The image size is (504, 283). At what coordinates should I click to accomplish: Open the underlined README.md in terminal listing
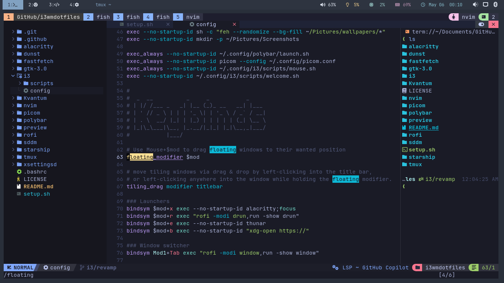424,127
